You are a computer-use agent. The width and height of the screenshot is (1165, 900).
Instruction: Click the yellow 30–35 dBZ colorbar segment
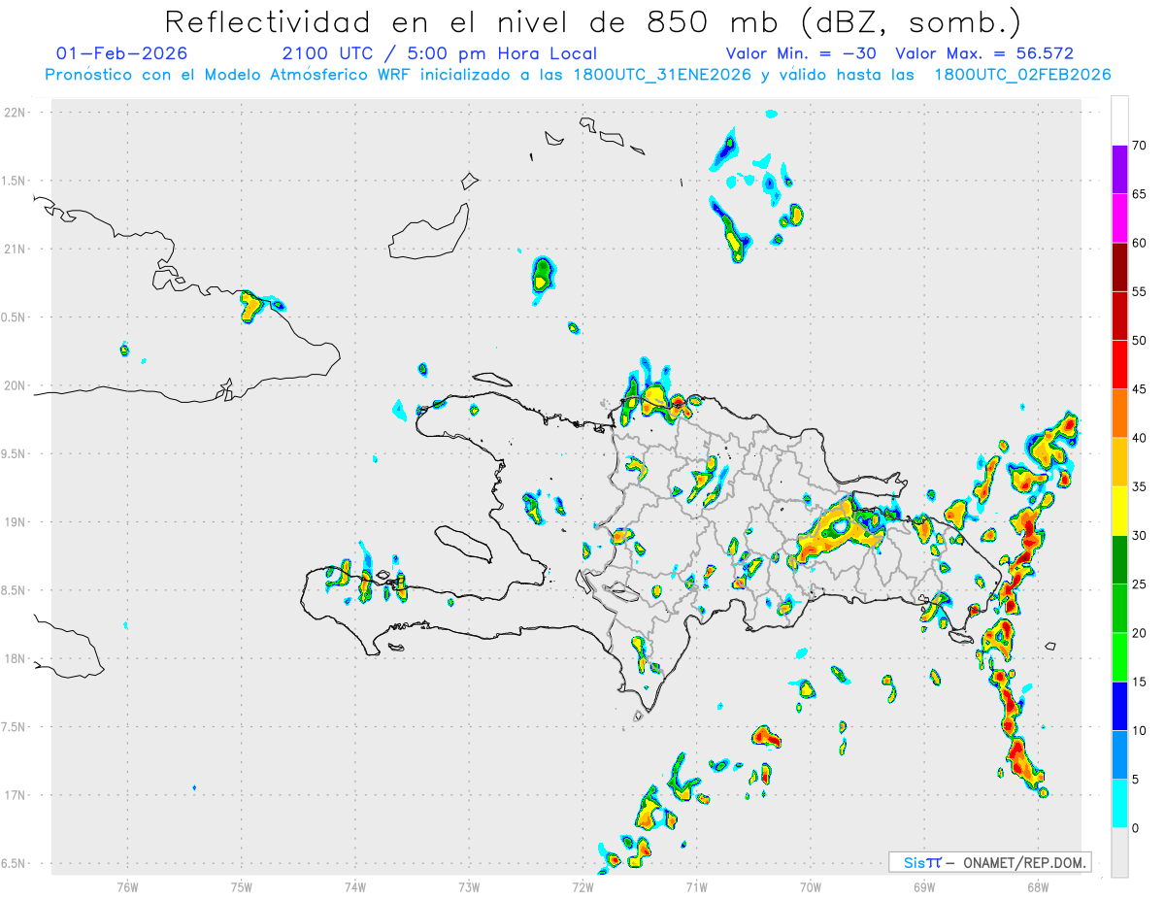[1119, 511]
